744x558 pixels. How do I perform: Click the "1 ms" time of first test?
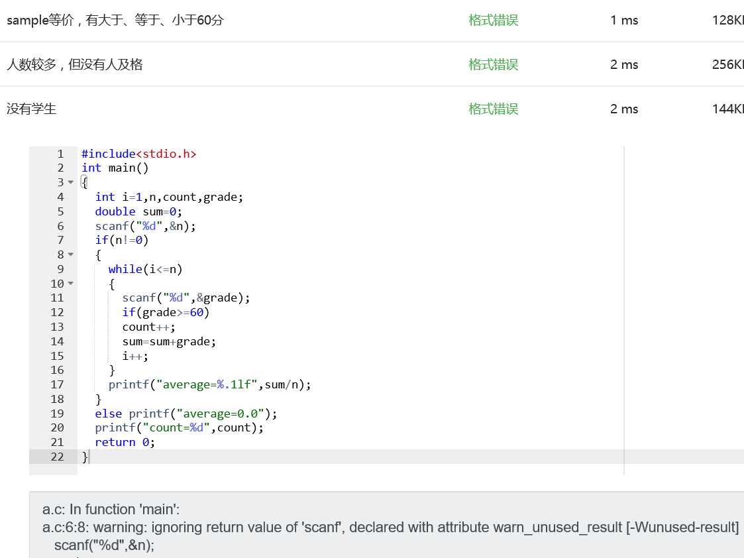click(x=624, y=21)
